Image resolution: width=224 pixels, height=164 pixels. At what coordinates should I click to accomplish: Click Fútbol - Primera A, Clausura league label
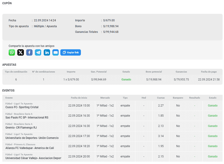click(x=20, y=144)
